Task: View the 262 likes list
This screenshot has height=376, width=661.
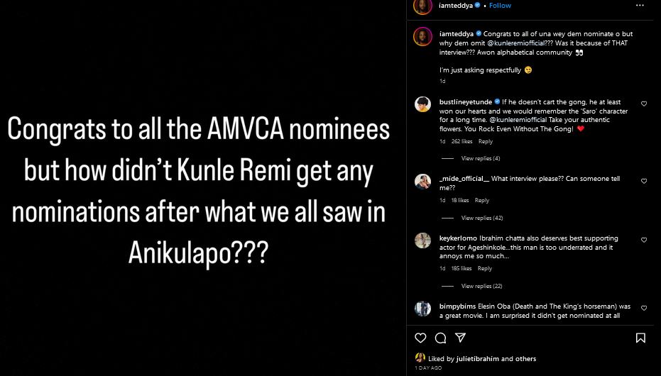Action: point(461,142)
